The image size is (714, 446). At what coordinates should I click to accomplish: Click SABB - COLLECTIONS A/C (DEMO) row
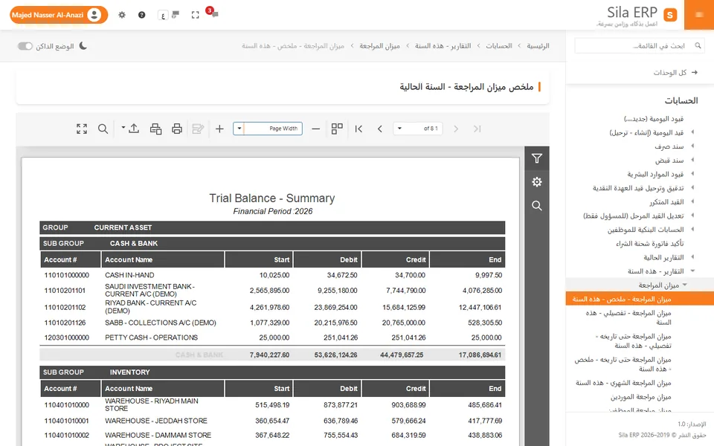(272, 323)
